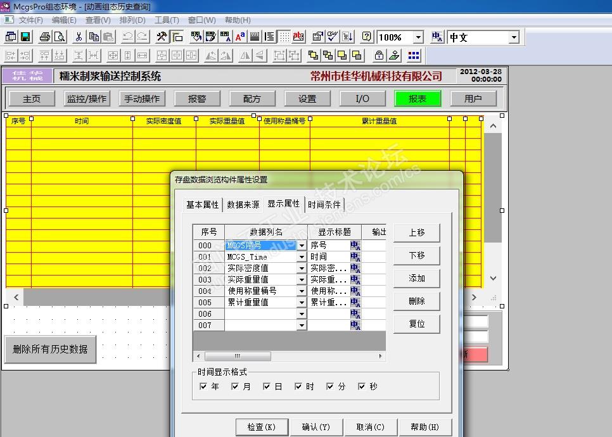Toggle the 年 checkbox

203,386
